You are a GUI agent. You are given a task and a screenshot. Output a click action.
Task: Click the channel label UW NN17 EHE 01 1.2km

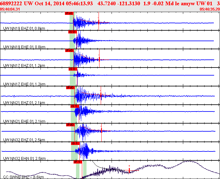pos(24,84)
